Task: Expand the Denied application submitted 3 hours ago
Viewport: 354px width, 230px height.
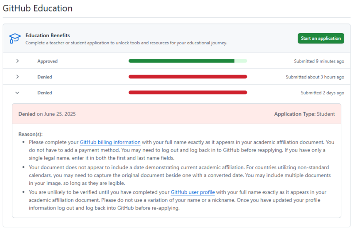Action: click(17, 77)
